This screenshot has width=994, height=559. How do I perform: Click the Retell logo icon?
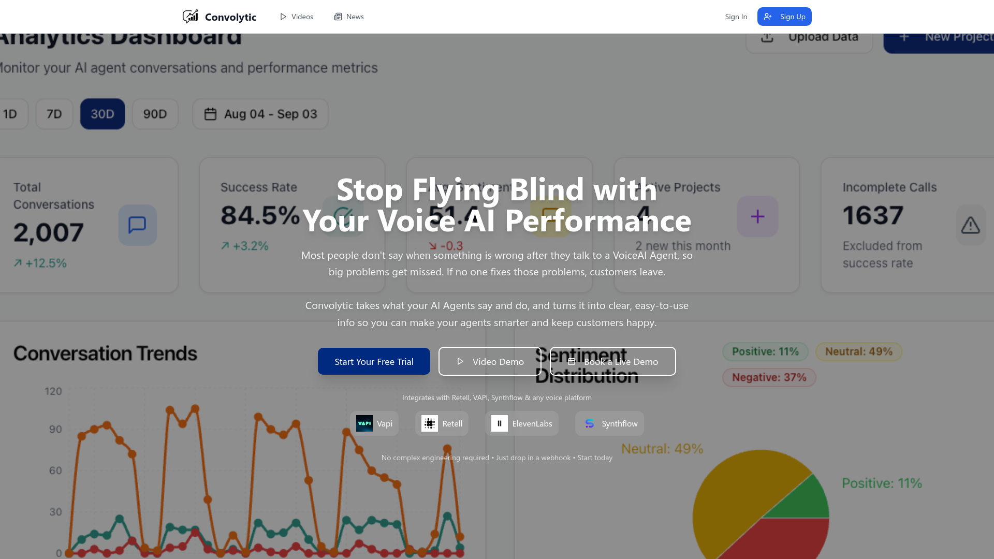click(x=429, y=423)
